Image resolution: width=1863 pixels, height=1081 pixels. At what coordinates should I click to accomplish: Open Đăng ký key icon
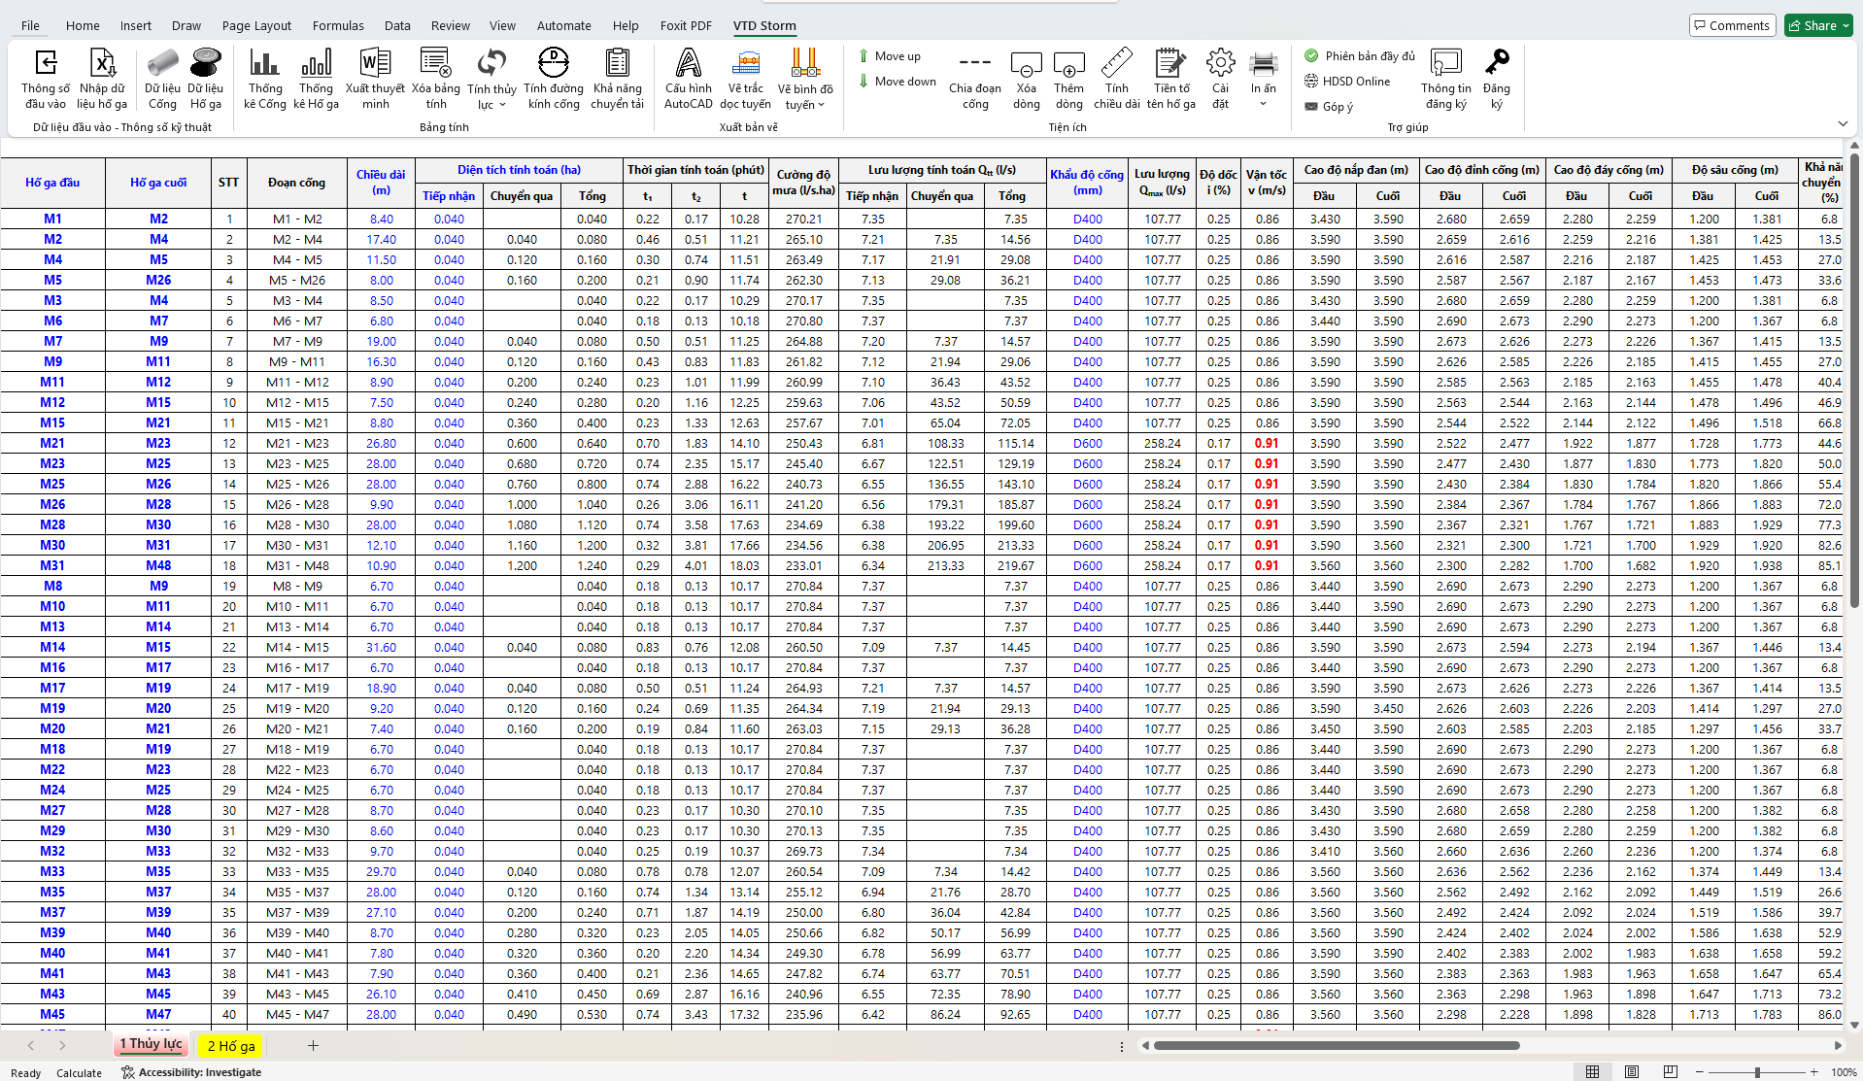point(1496,64)
